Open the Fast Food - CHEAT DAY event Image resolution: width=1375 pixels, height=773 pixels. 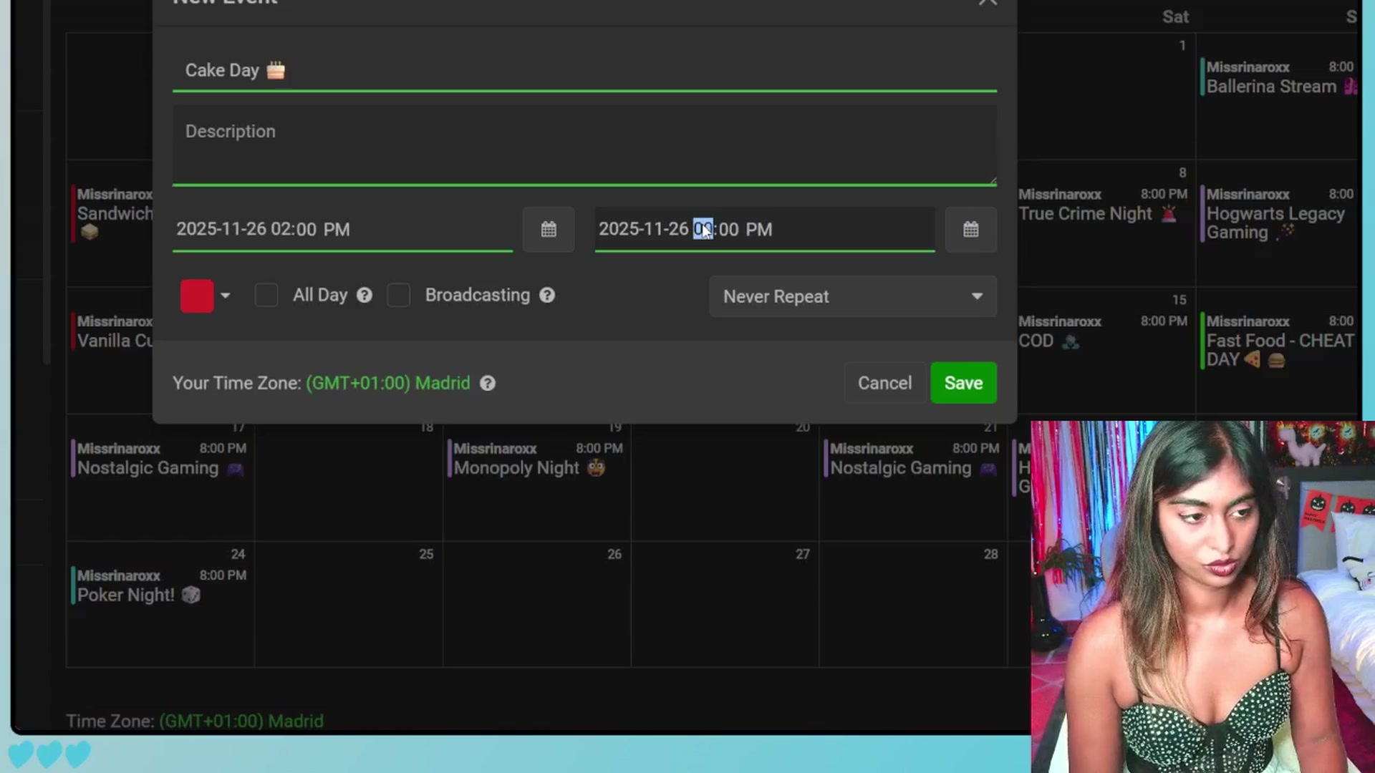(x=1279, y=341)
